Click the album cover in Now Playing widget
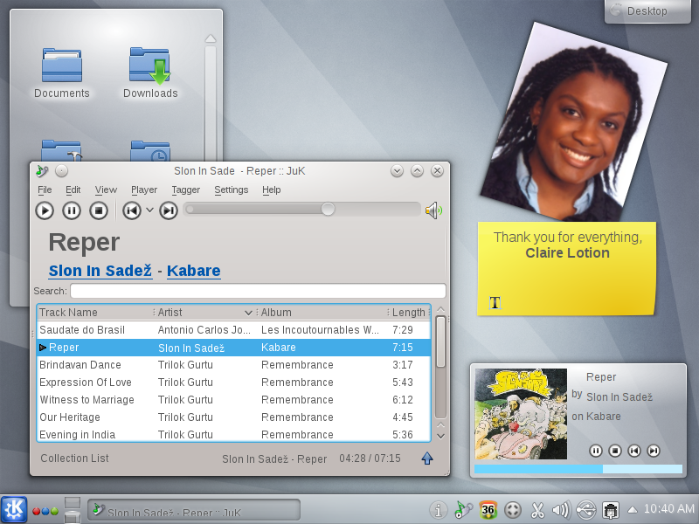The width and height of the screenshot is (699, 524). pos(521,413)
